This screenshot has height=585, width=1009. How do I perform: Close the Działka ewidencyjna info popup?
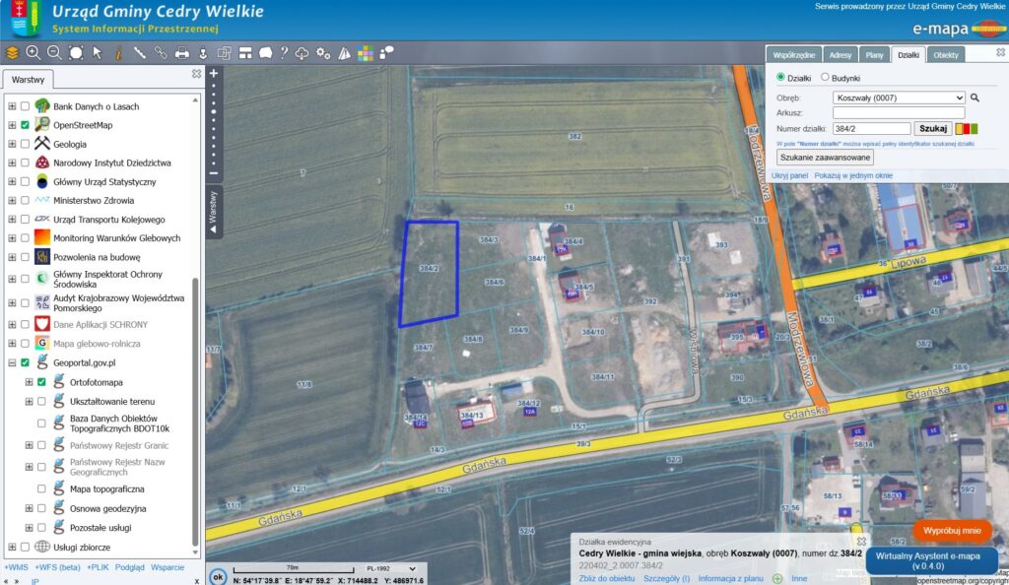(x=861, y=542)
